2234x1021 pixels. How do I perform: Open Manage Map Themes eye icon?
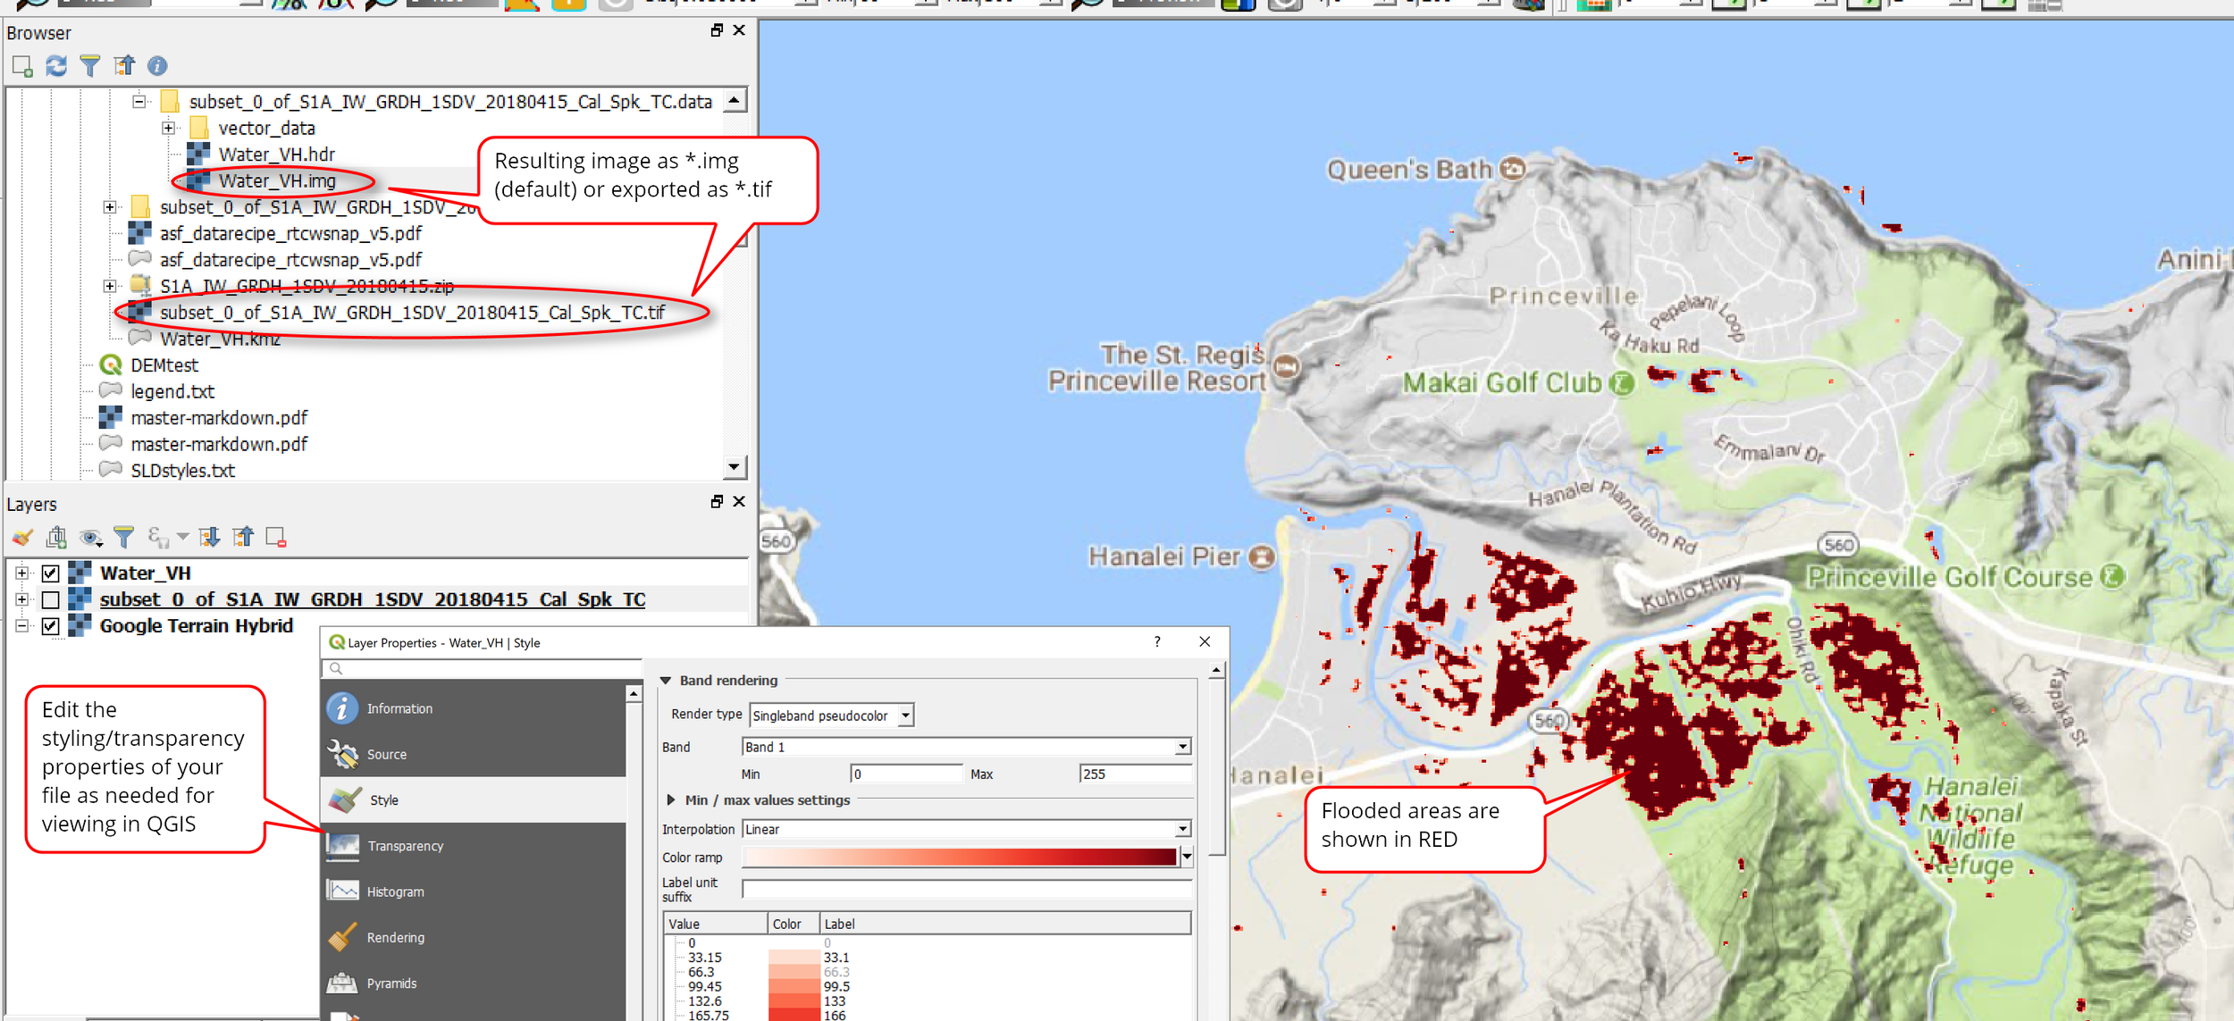(x=90, y=537)
